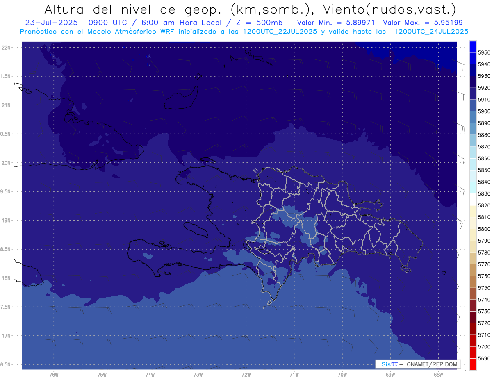Click the colorbar label 5920
The height and width of the screenshot is (380, 492).
point(484,88)
